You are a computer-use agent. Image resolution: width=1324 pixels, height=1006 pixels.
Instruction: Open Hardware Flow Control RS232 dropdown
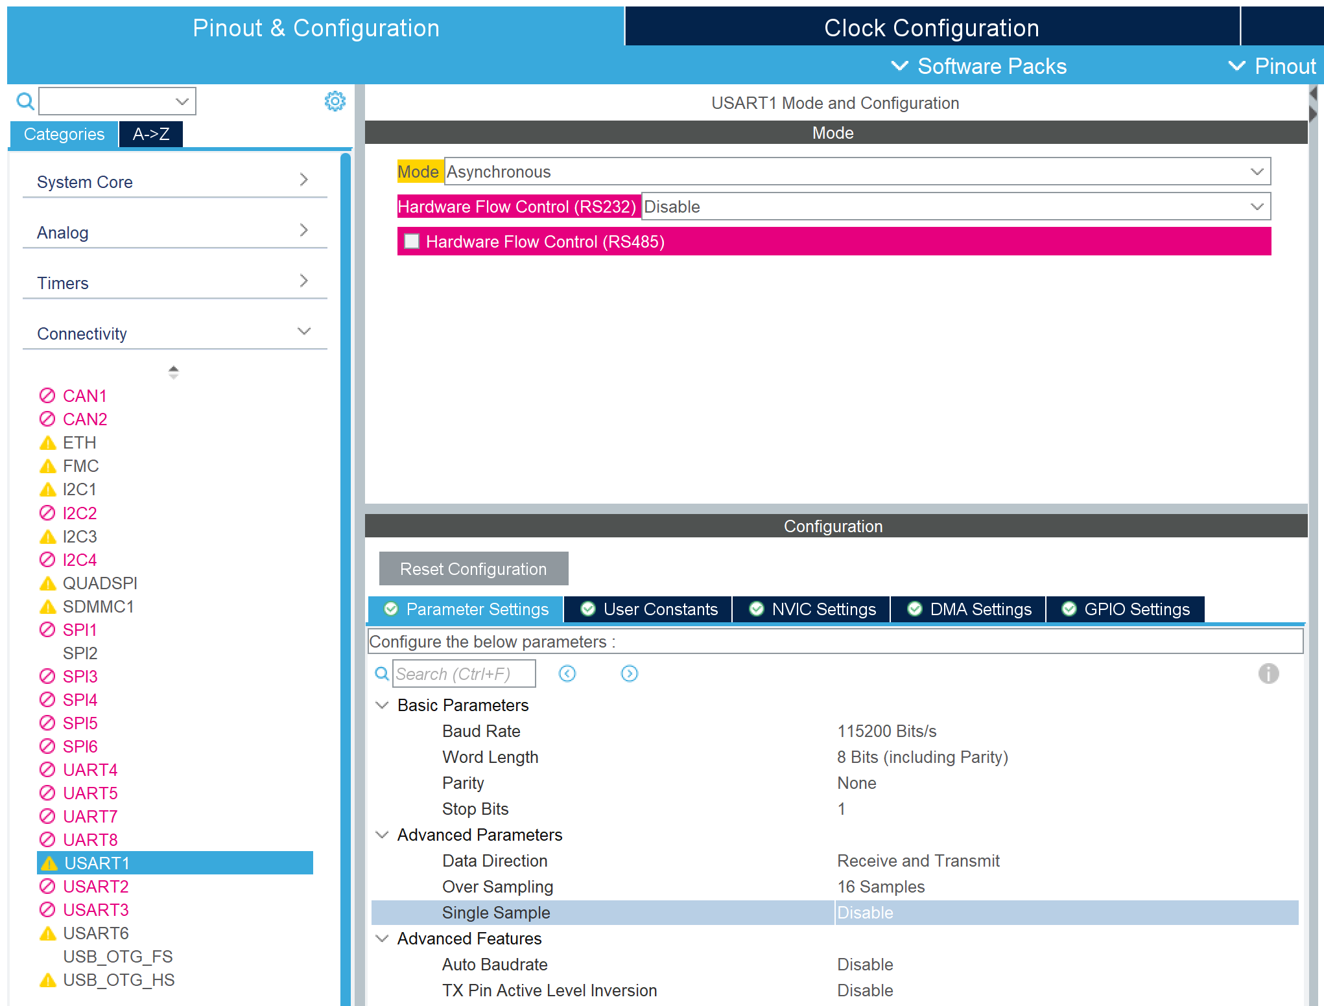[1257, 207]
